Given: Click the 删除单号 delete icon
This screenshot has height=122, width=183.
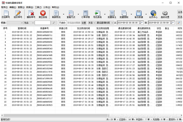Looking at the screenshot, I should point(31,13).
